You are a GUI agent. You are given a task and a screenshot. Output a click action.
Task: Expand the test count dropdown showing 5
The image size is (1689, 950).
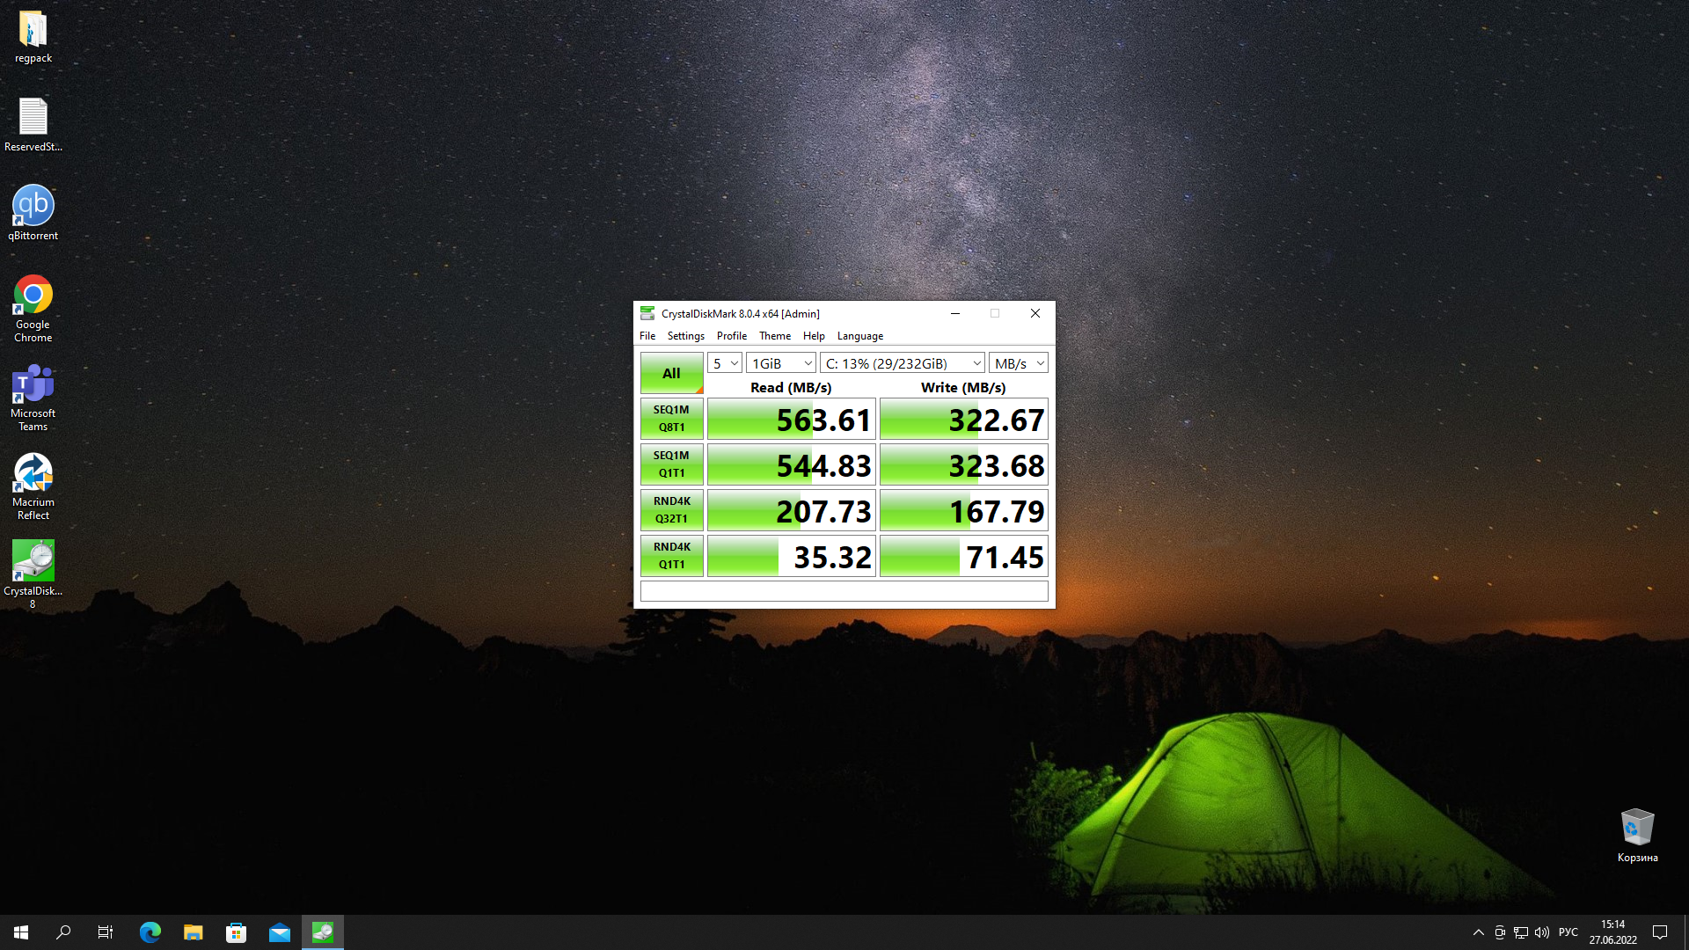coord(725,363)
